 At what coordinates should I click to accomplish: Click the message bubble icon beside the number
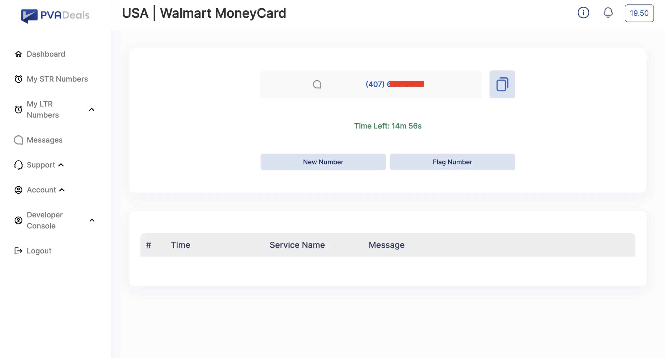(317, 84)
